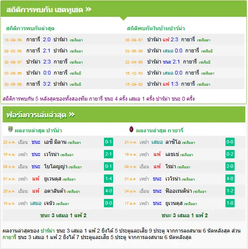
Task: Click the double chevron beside ฟอร์มการเล่นล่าสุด heading
Action: point(72,115)
